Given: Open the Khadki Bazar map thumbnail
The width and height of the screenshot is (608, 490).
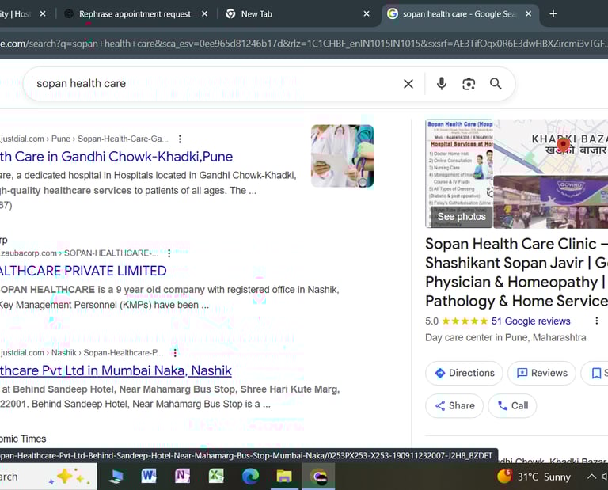Looking at the screenshot, I should 551,146.
